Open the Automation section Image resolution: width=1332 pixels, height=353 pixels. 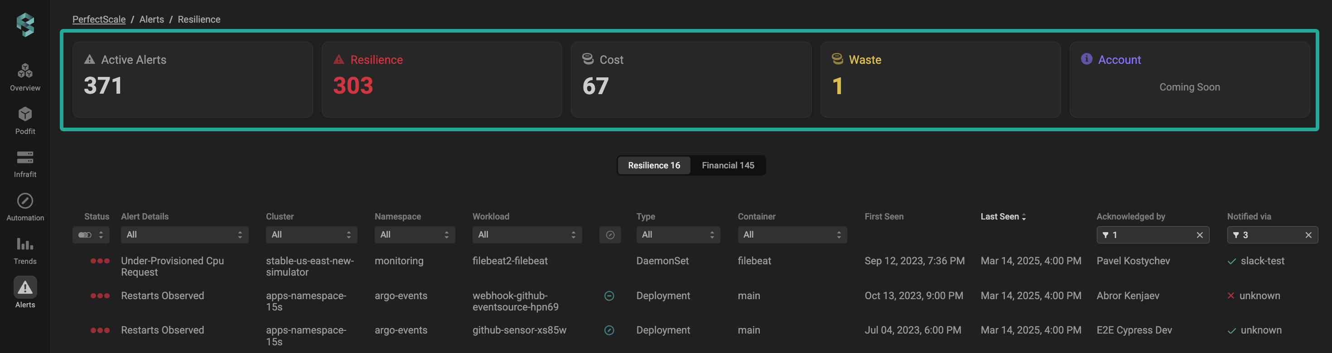click(25, 207)
